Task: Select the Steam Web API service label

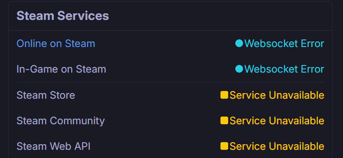Action: (53, 146)
